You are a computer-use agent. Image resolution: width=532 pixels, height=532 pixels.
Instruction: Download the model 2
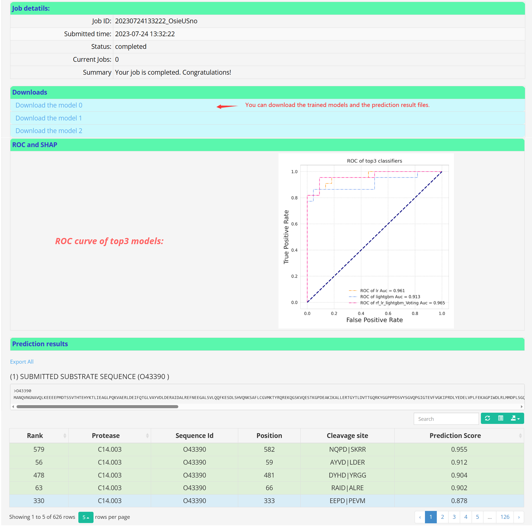[49, 131]
